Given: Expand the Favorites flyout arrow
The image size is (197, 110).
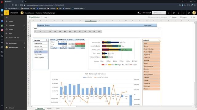Looking at the screenshot, I should [x=25, y=25].
